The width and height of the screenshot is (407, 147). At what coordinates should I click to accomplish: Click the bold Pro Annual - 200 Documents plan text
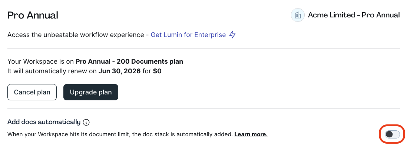pos(129,62)
